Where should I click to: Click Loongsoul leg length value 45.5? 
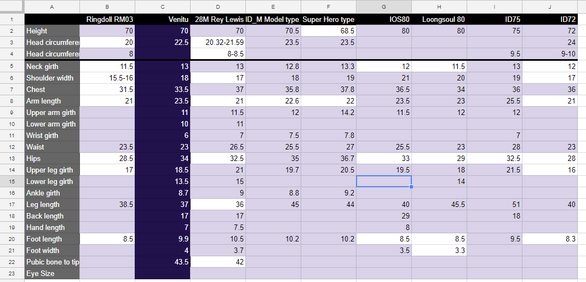439,205
